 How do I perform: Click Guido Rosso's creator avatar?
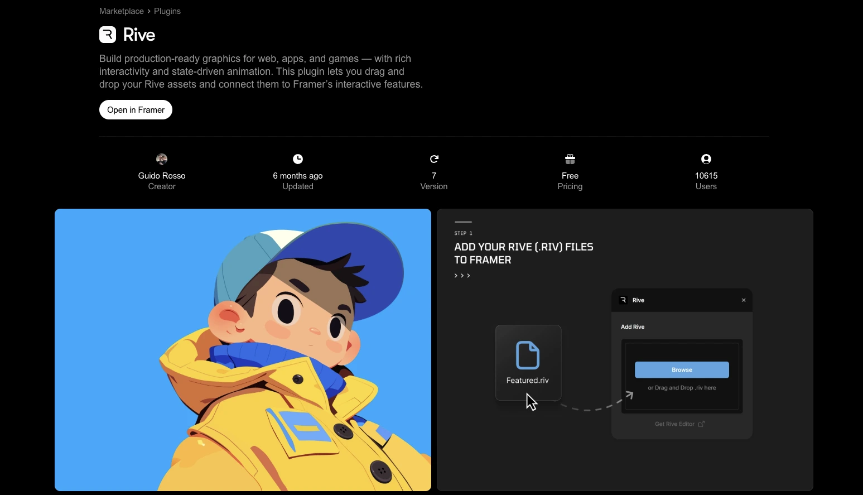161,159
